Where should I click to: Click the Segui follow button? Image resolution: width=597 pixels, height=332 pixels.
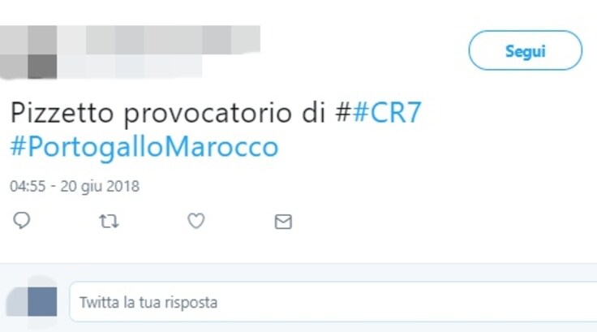click(525, 50)
